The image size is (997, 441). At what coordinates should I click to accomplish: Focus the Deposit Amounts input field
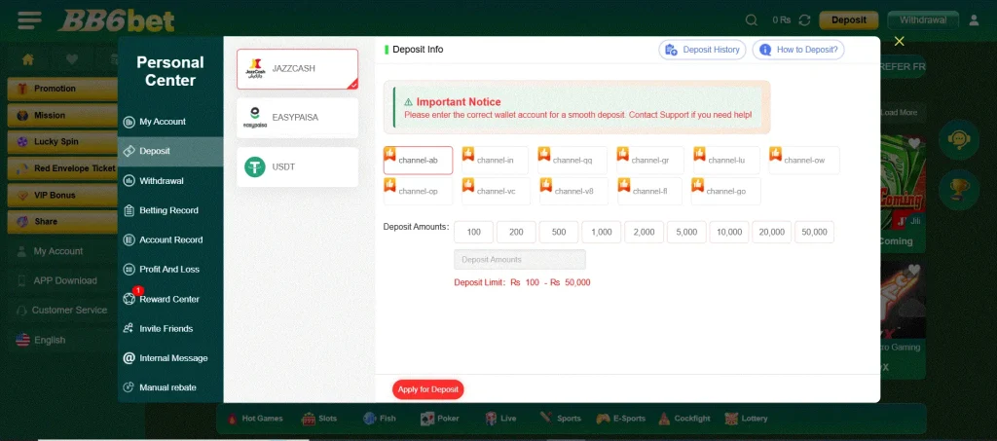click(x=520, y=259)
